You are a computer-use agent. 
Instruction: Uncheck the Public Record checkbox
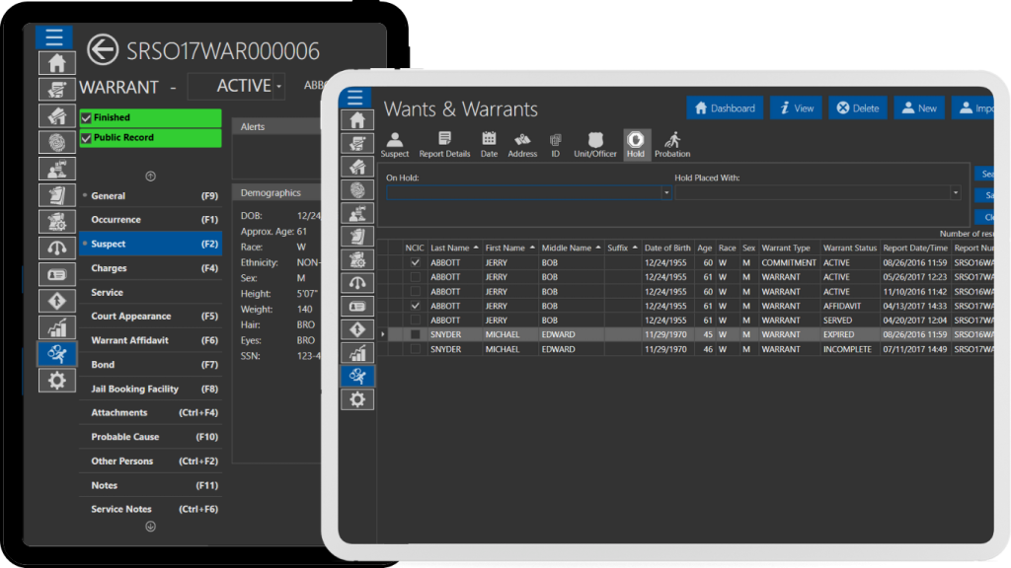[x=89, y=138]
